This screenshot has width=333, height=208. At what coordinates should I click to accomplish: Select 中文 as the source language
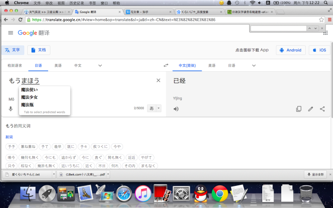coord(78,65)
